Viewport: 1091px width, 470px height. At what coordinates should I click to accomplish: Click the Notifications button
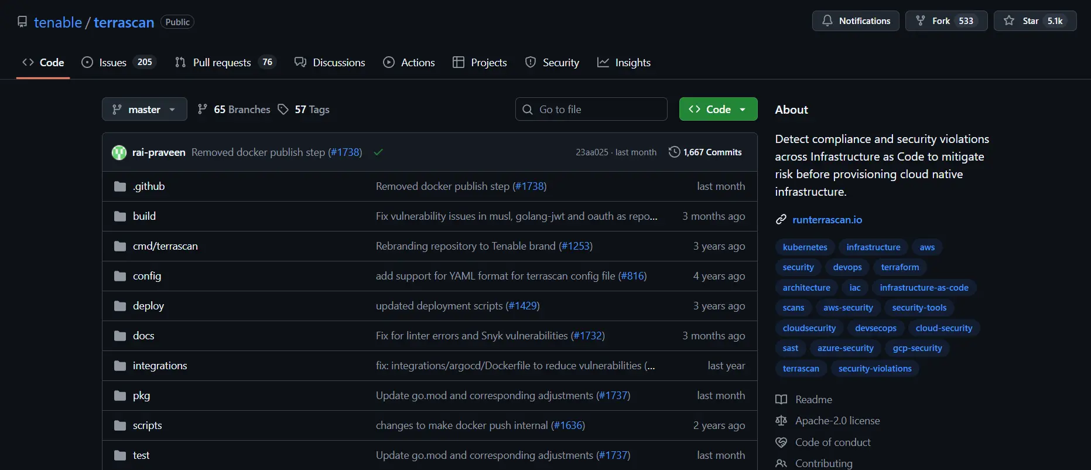tap(856, 21)
